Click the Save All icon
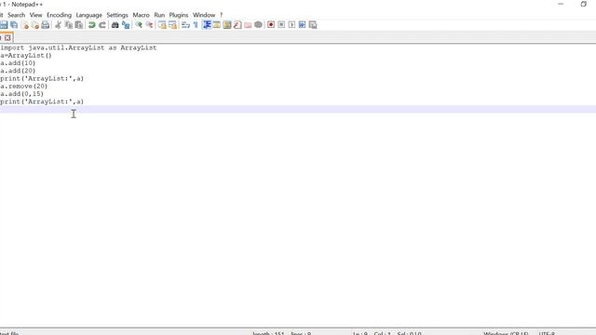 click(14, 25)
